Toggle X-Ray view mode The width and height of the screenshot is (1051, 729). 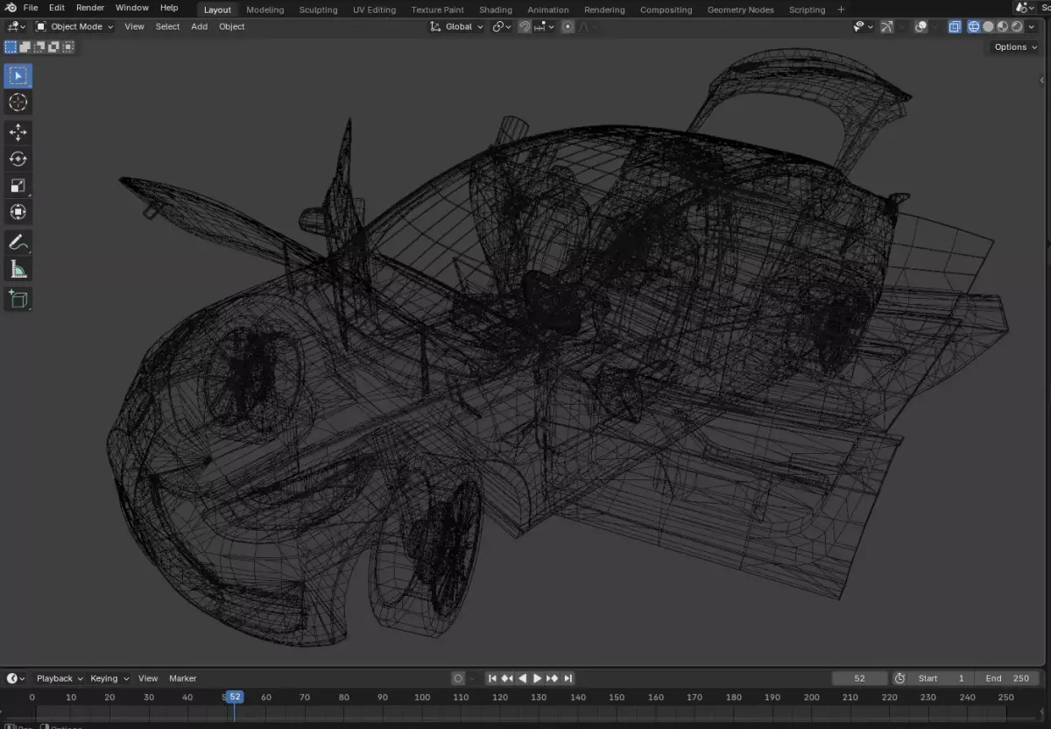(x=955, y=26)
